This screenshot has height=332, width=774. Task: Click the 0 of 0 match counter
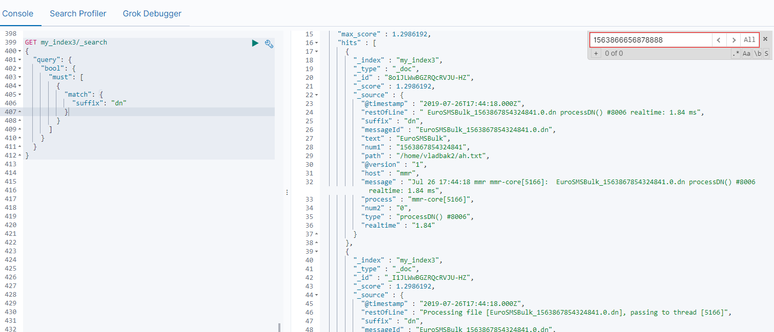pos(614,53)
